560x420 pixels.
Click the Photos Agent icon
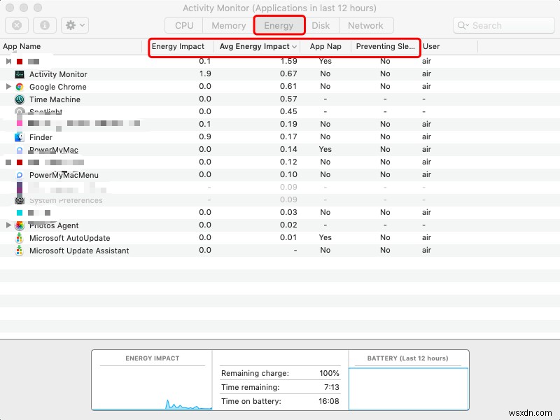[19, 225]
